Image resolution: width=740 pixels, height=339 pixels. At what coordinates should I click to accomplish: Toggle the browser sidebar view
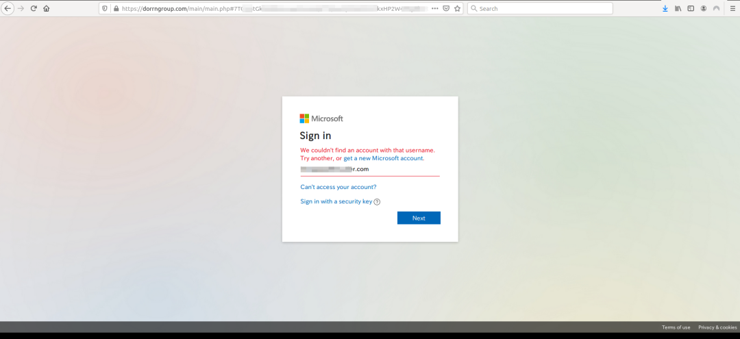coord(691,9)
